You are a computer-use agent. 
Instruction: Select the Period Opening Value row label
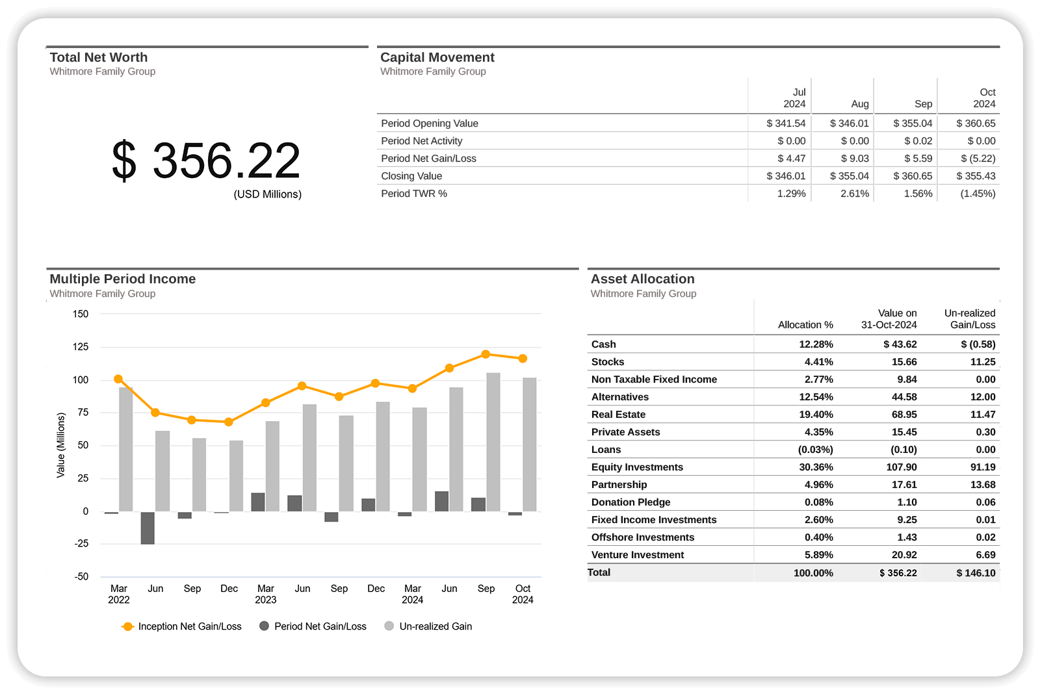click(x=430, y=123)
